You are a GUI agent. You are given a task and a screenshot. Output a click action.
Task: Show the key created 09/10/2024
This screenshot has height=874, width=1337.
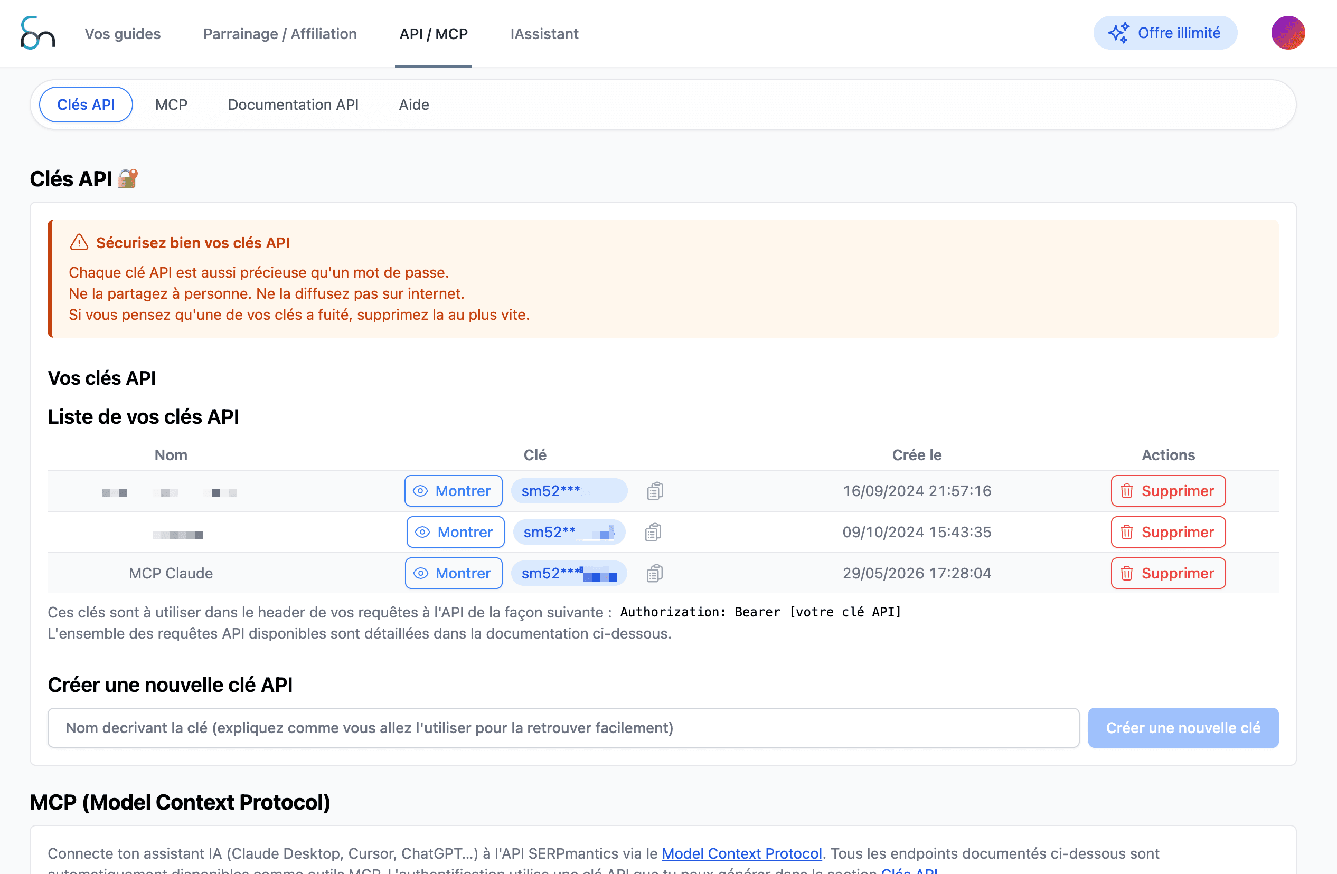[455, 532]
